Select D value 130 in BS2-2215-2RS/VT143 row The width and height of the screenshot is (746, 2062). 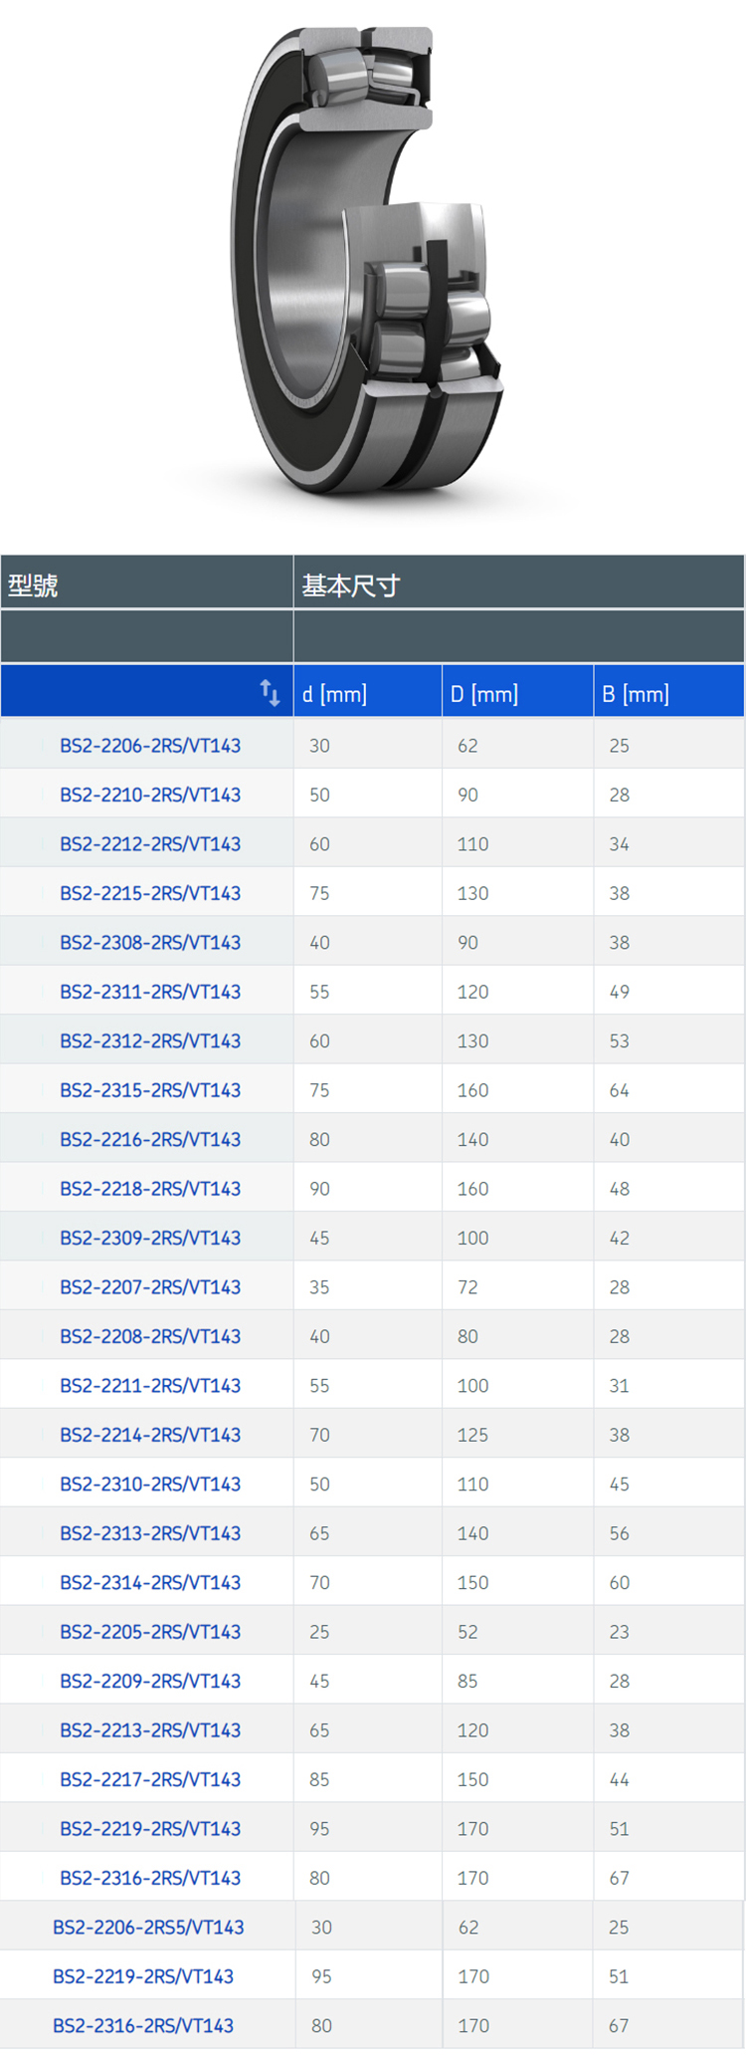472,893
